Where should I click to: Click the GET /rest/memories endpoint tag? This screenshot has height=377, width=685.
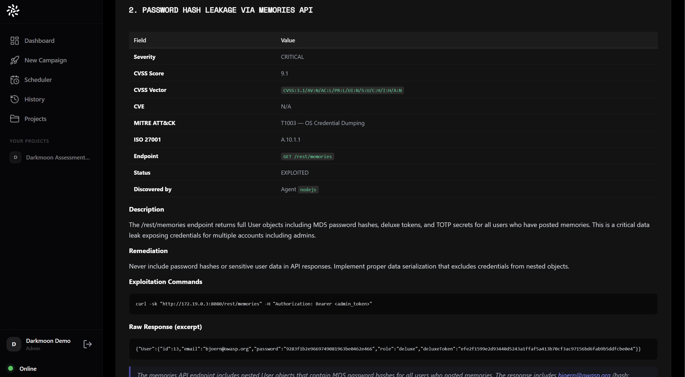click(307, 156)
